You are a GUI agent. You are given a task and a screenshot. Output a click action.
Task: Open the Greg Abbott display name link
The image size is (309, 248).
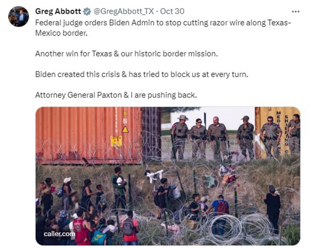click(x=58, y=11)
